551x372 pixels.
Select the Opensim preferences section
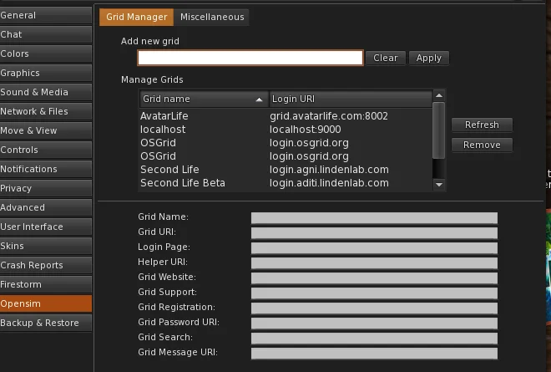[x=46, y=303]
